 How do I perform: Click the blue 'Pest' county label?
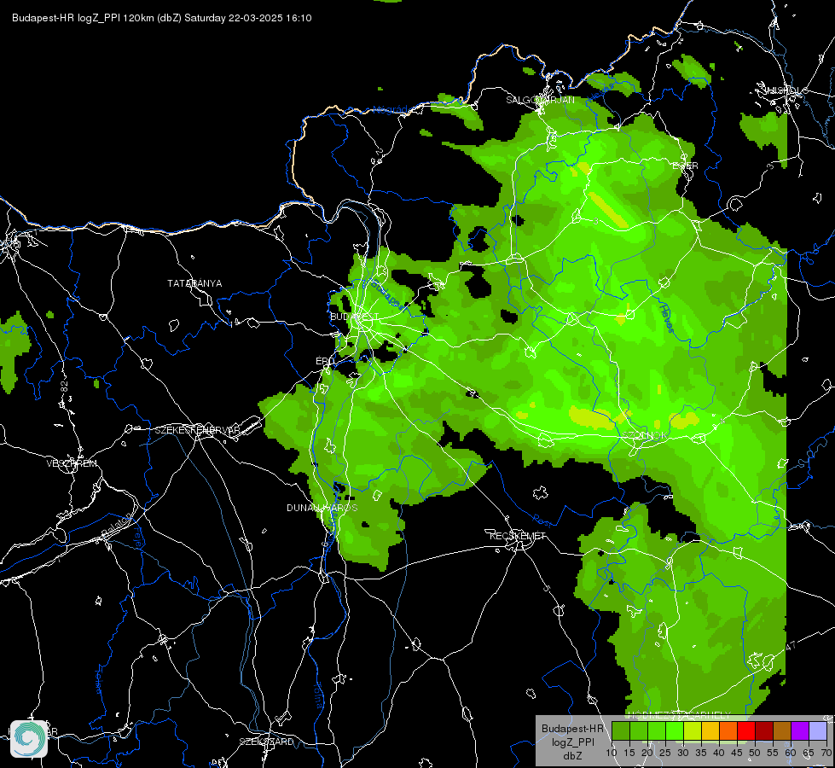pos(542,520)
